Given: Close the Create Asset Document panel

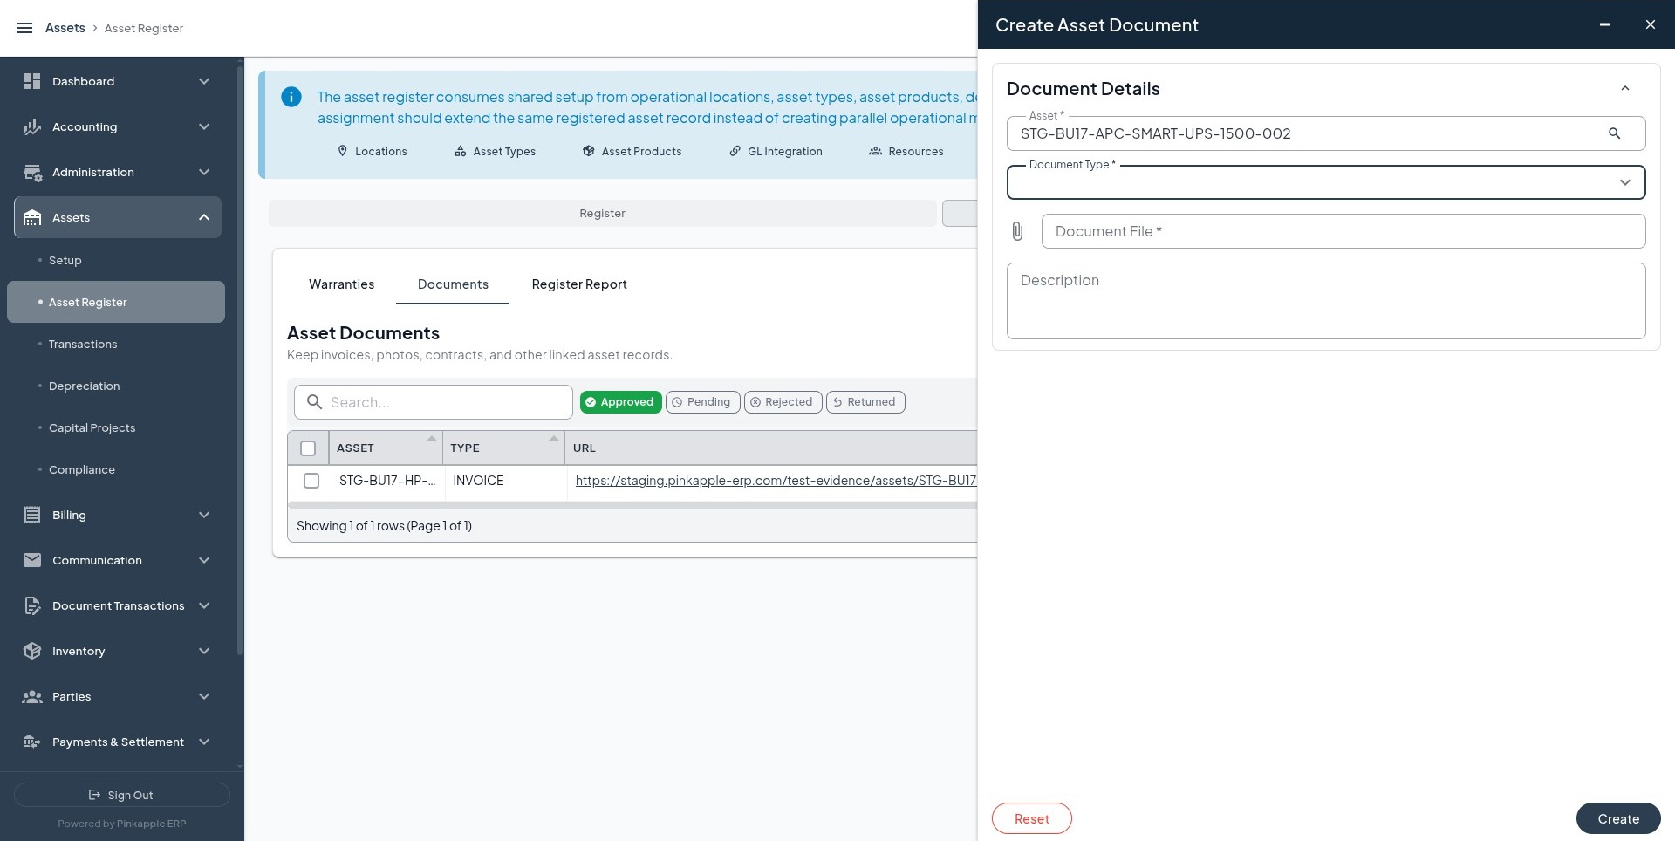Looking at the screenshot, I should point(1650,24).
